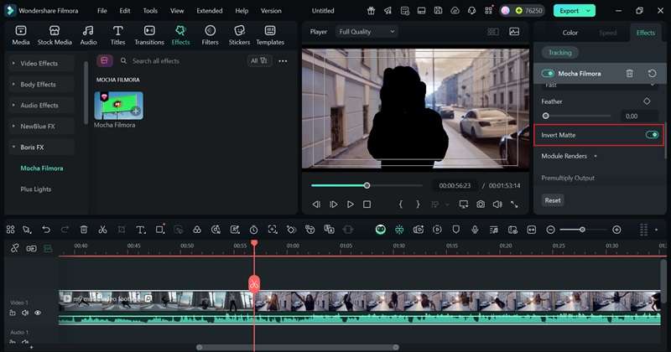The width and height of the screenshot is (671, 352).
Task: Open the View menu
Action: (x=177, y=11)
